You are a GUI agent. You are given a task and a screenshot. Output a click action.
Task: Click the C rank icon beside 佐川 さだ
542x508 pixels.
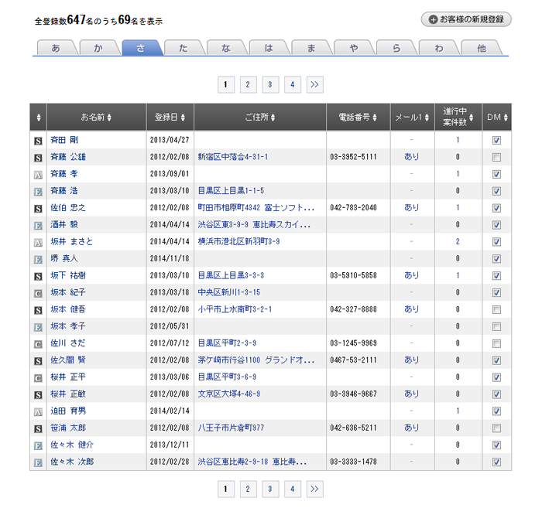(38, 344)
